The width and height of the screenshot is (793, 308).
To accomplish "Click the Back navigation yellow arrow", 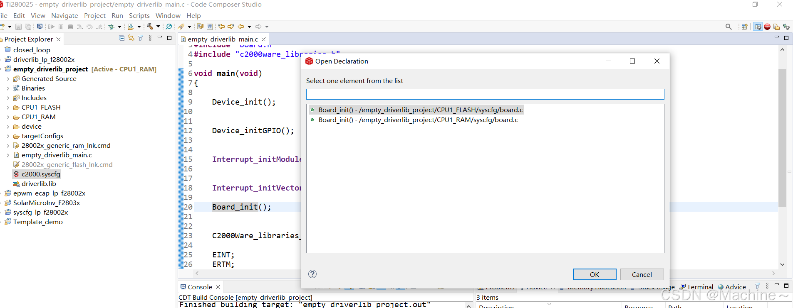I will [x=240, y=27].
